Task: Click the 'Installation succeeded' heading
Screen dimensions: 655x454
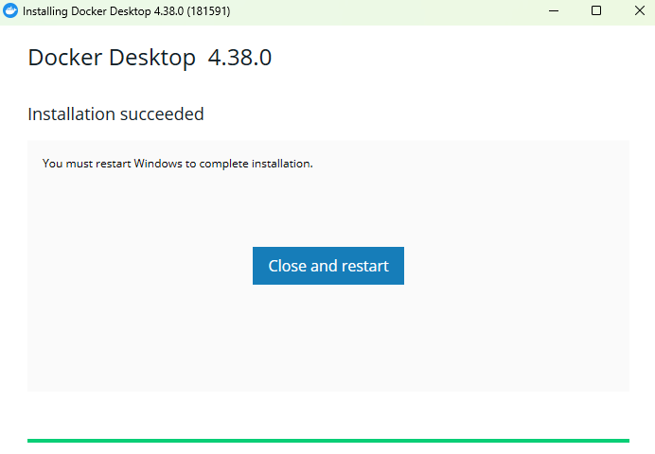Action: [115, 114]
